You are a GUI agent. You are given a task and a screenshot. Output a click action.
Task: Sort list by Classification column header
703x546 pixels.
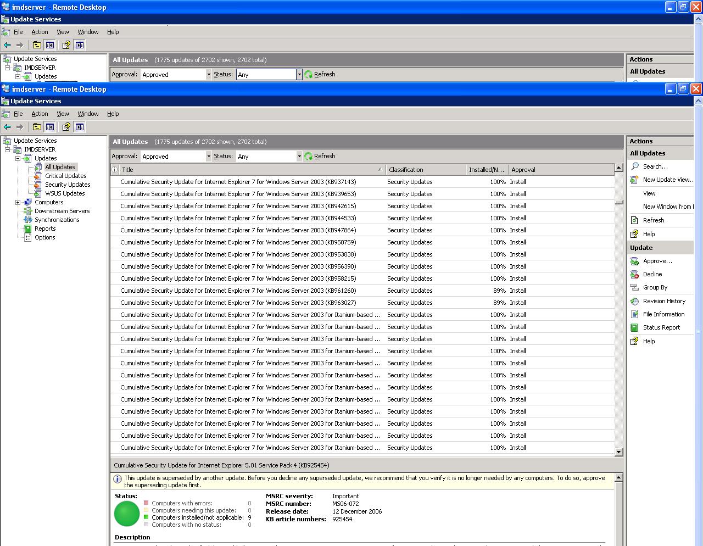(x=426, y=170)
